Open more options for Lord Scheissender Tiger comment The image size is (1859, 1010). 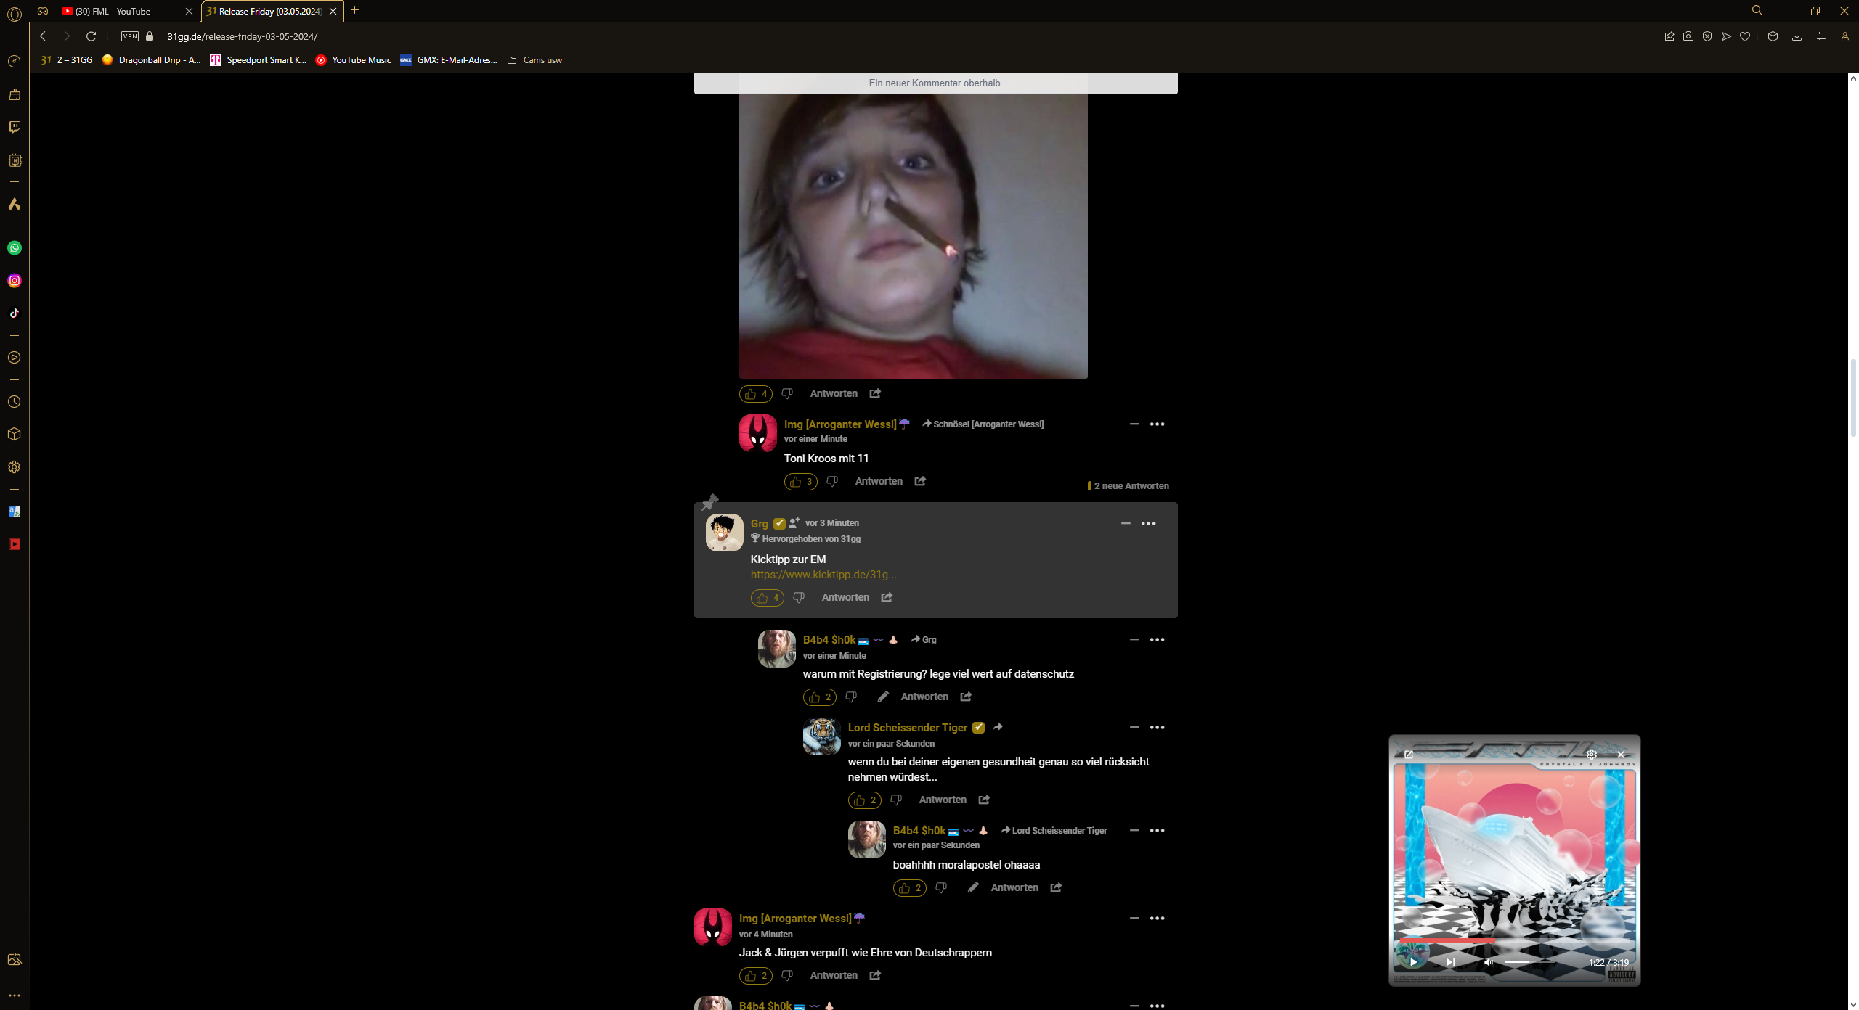tap(1157, 727)
